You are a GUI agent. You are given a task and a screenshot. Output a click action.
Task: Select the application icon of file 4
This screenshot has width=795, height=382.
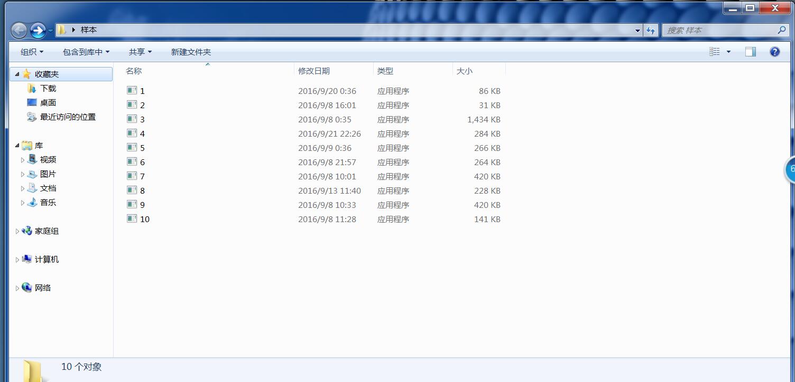tap(132, 133)
